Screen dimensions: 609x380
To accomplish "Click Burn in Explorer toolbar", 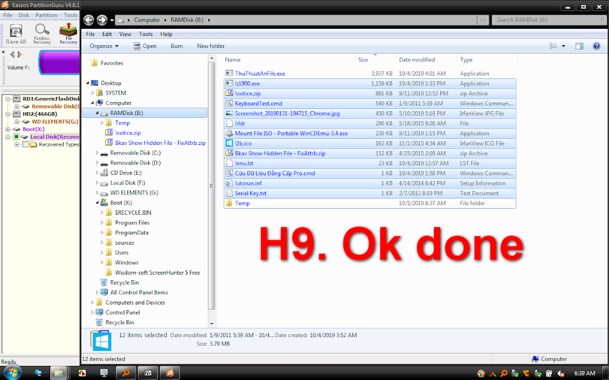I will (x=177, y=46).
